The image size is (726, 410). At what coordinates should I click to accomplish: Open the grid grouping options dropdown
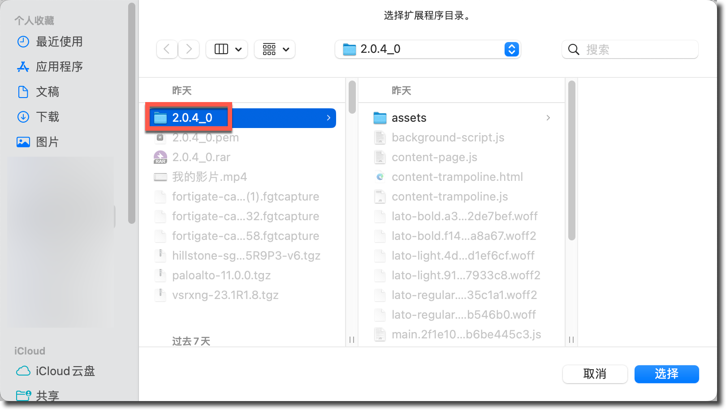pyautogui.click(x=275, y=49)
